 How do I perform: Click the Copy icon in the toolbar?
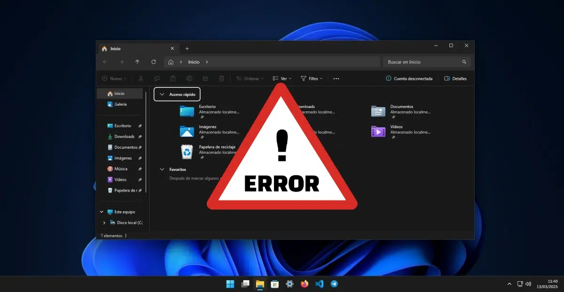pos(157,78)
